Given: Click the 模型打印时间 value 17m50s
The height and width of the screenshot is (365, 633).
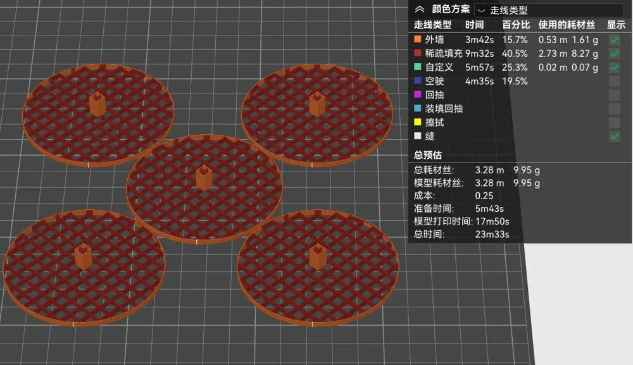Looking at the screenshot, I should point(492,221).
